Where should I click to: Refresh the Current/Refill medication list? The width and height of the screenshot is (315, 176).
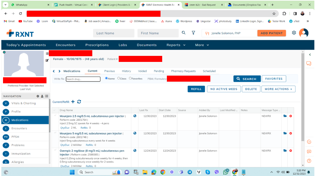(79, 102)
